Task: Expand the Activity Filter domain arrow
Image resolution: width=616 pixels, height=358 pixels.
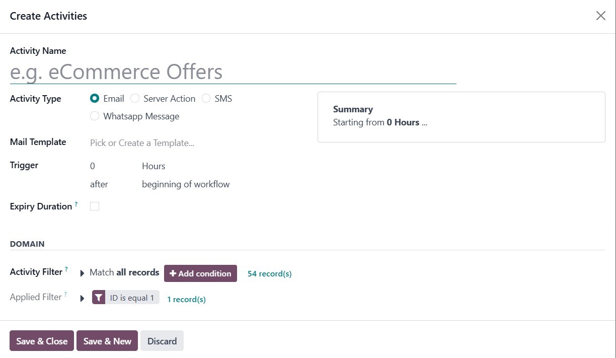Action: pos(82,273)
